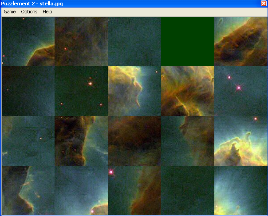Close the Puzzlement 2 window
The height and width of the screenshot is (216, 268).
tap(264, 3)
